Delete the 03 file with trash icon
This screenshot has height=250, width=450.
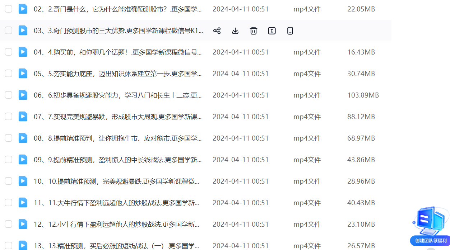(x=254, y=31)
